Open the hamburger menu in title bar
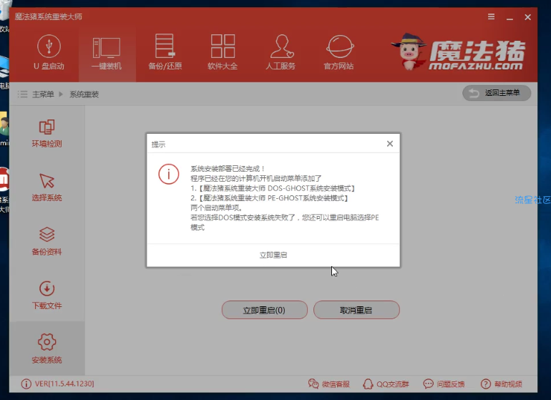551x400 pixels. click(492, 16)
